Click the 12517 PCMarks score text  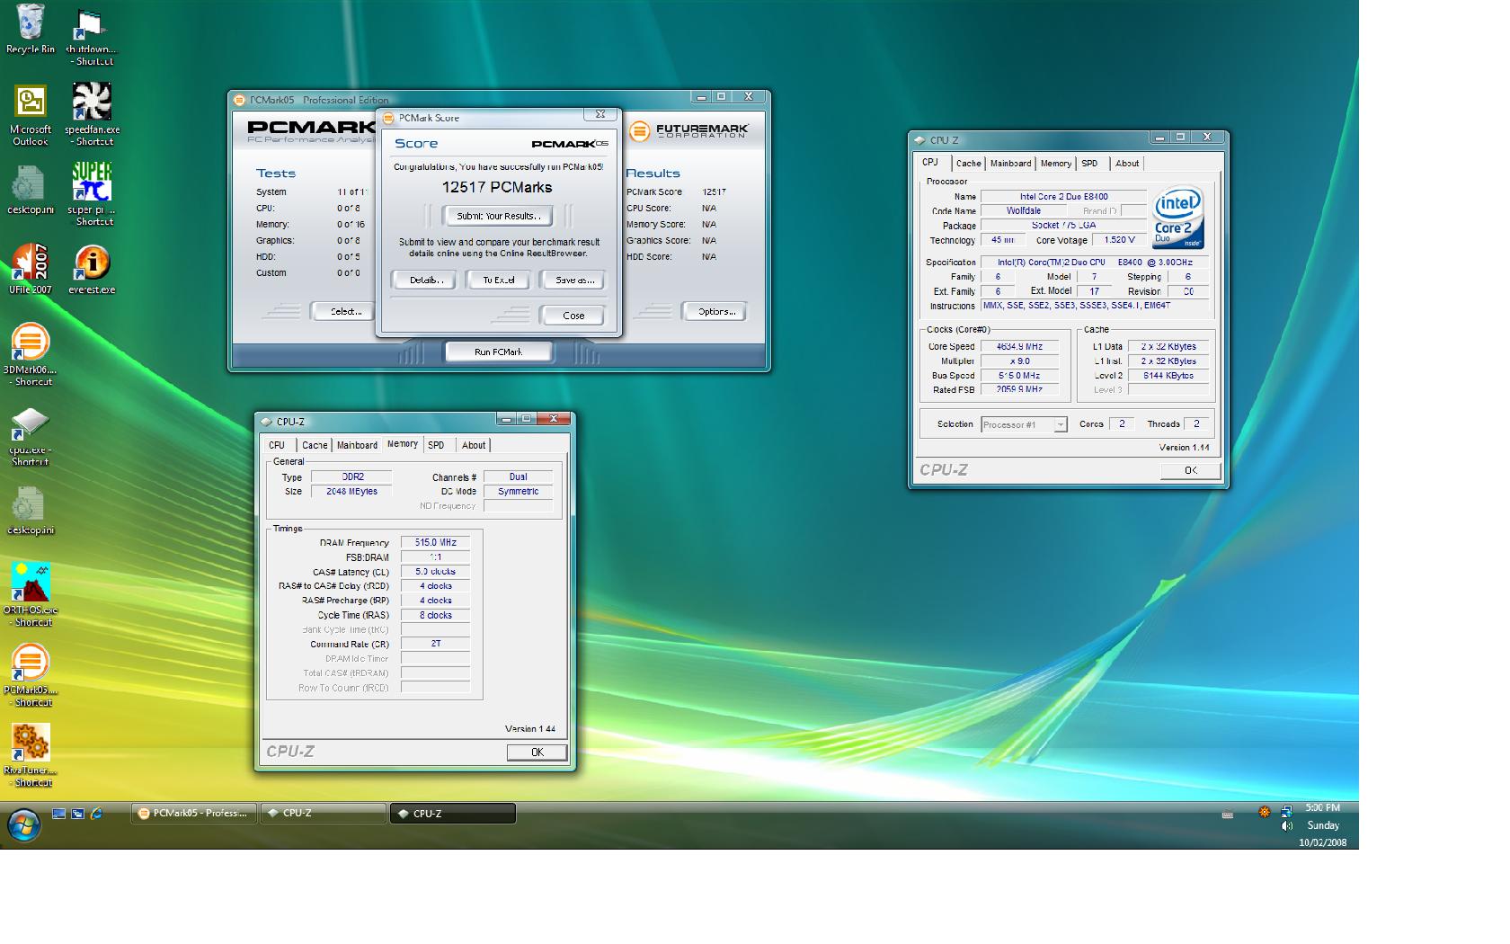[x=497, y=188]
